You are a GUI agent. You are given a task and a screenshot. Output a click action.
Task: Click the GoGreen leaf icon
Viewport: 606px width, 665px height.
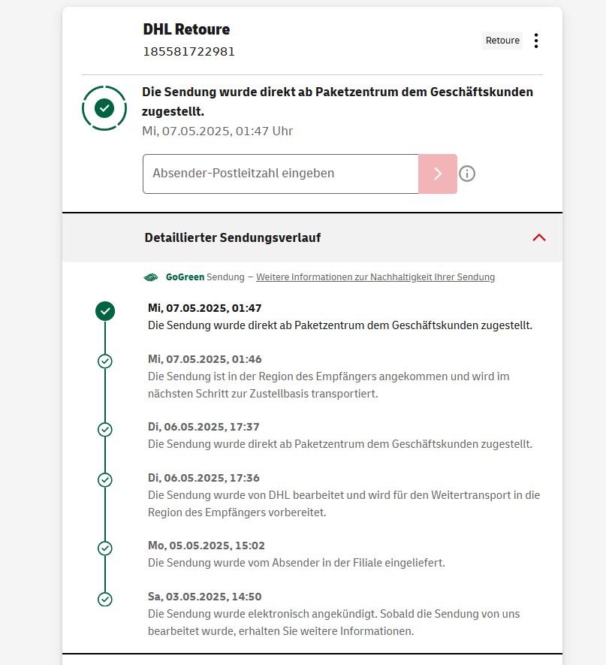(151, 277)
